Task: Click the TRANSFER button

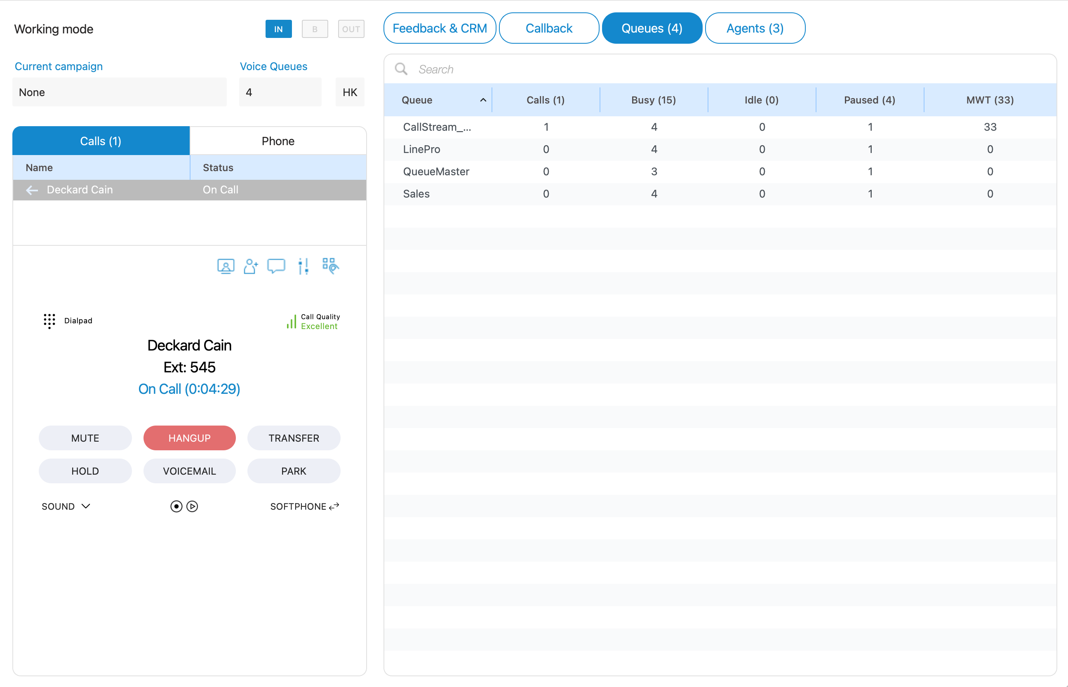Action: click(294, 438)
